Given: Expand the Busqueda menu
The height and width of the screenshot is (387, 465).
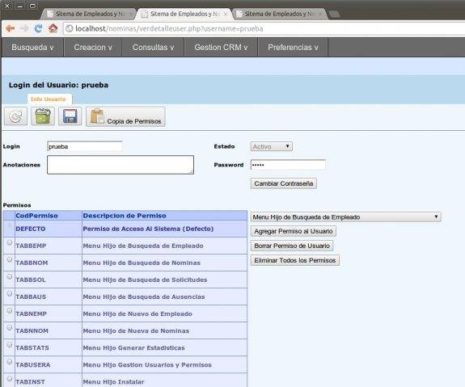Looking at the screenshot, I should point(32,47).
